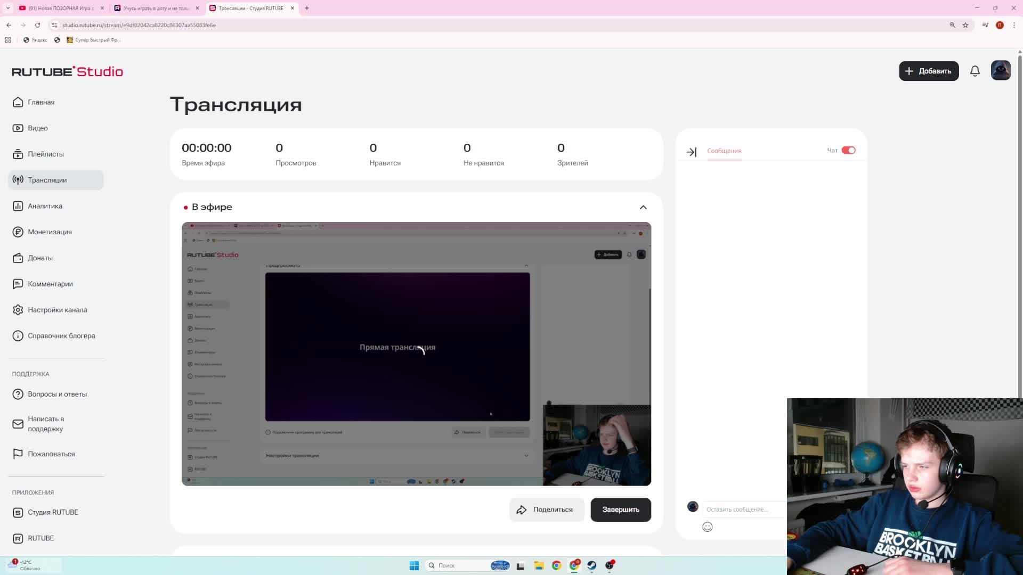This screenshot has height=575, width=1023.
Task: Collapse the В эфире section
Action: [643, 207]
